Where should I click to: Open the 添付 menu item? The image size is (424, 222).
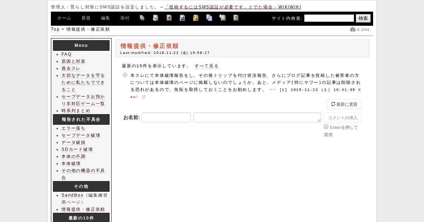(125, 18)
